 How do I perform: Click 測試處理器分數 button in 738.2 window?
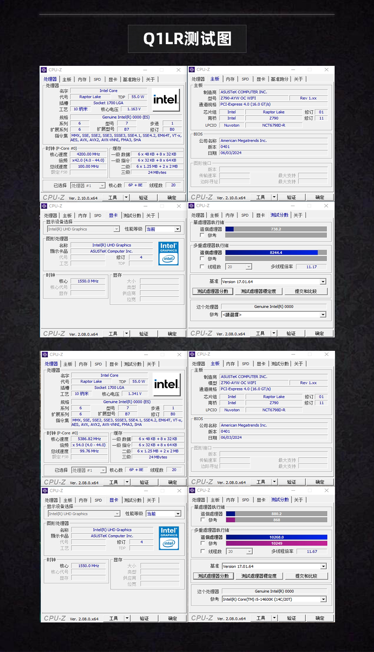213,291
